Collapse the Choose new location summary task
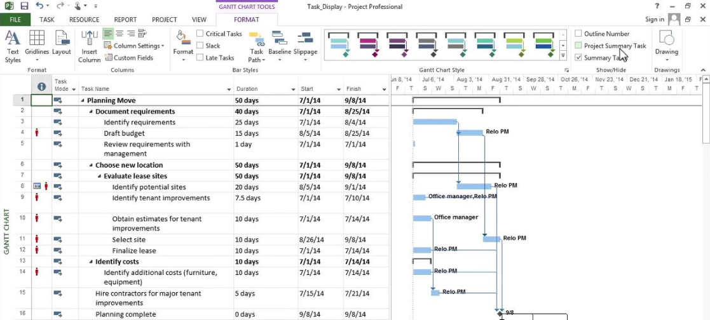 pos(91,165)
